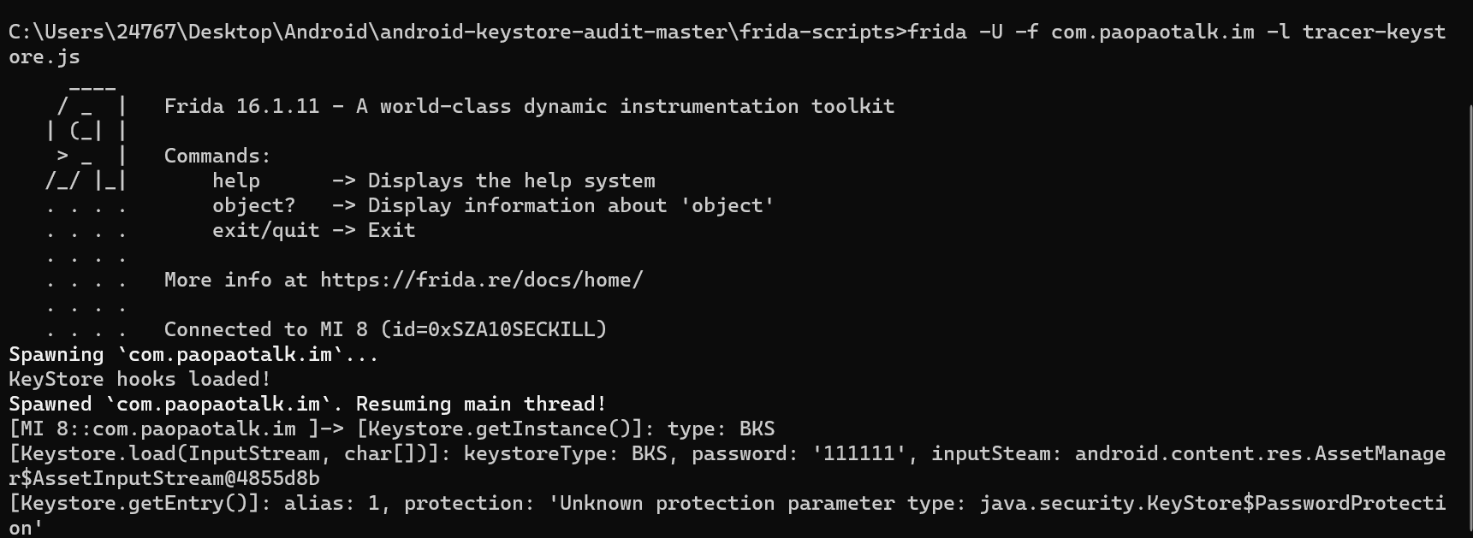The width and height of the screenshot is (1473, 538).
Task: Click the '[Keystore.load(InputStream, char[])]' log entry
Action: [229, 454]
